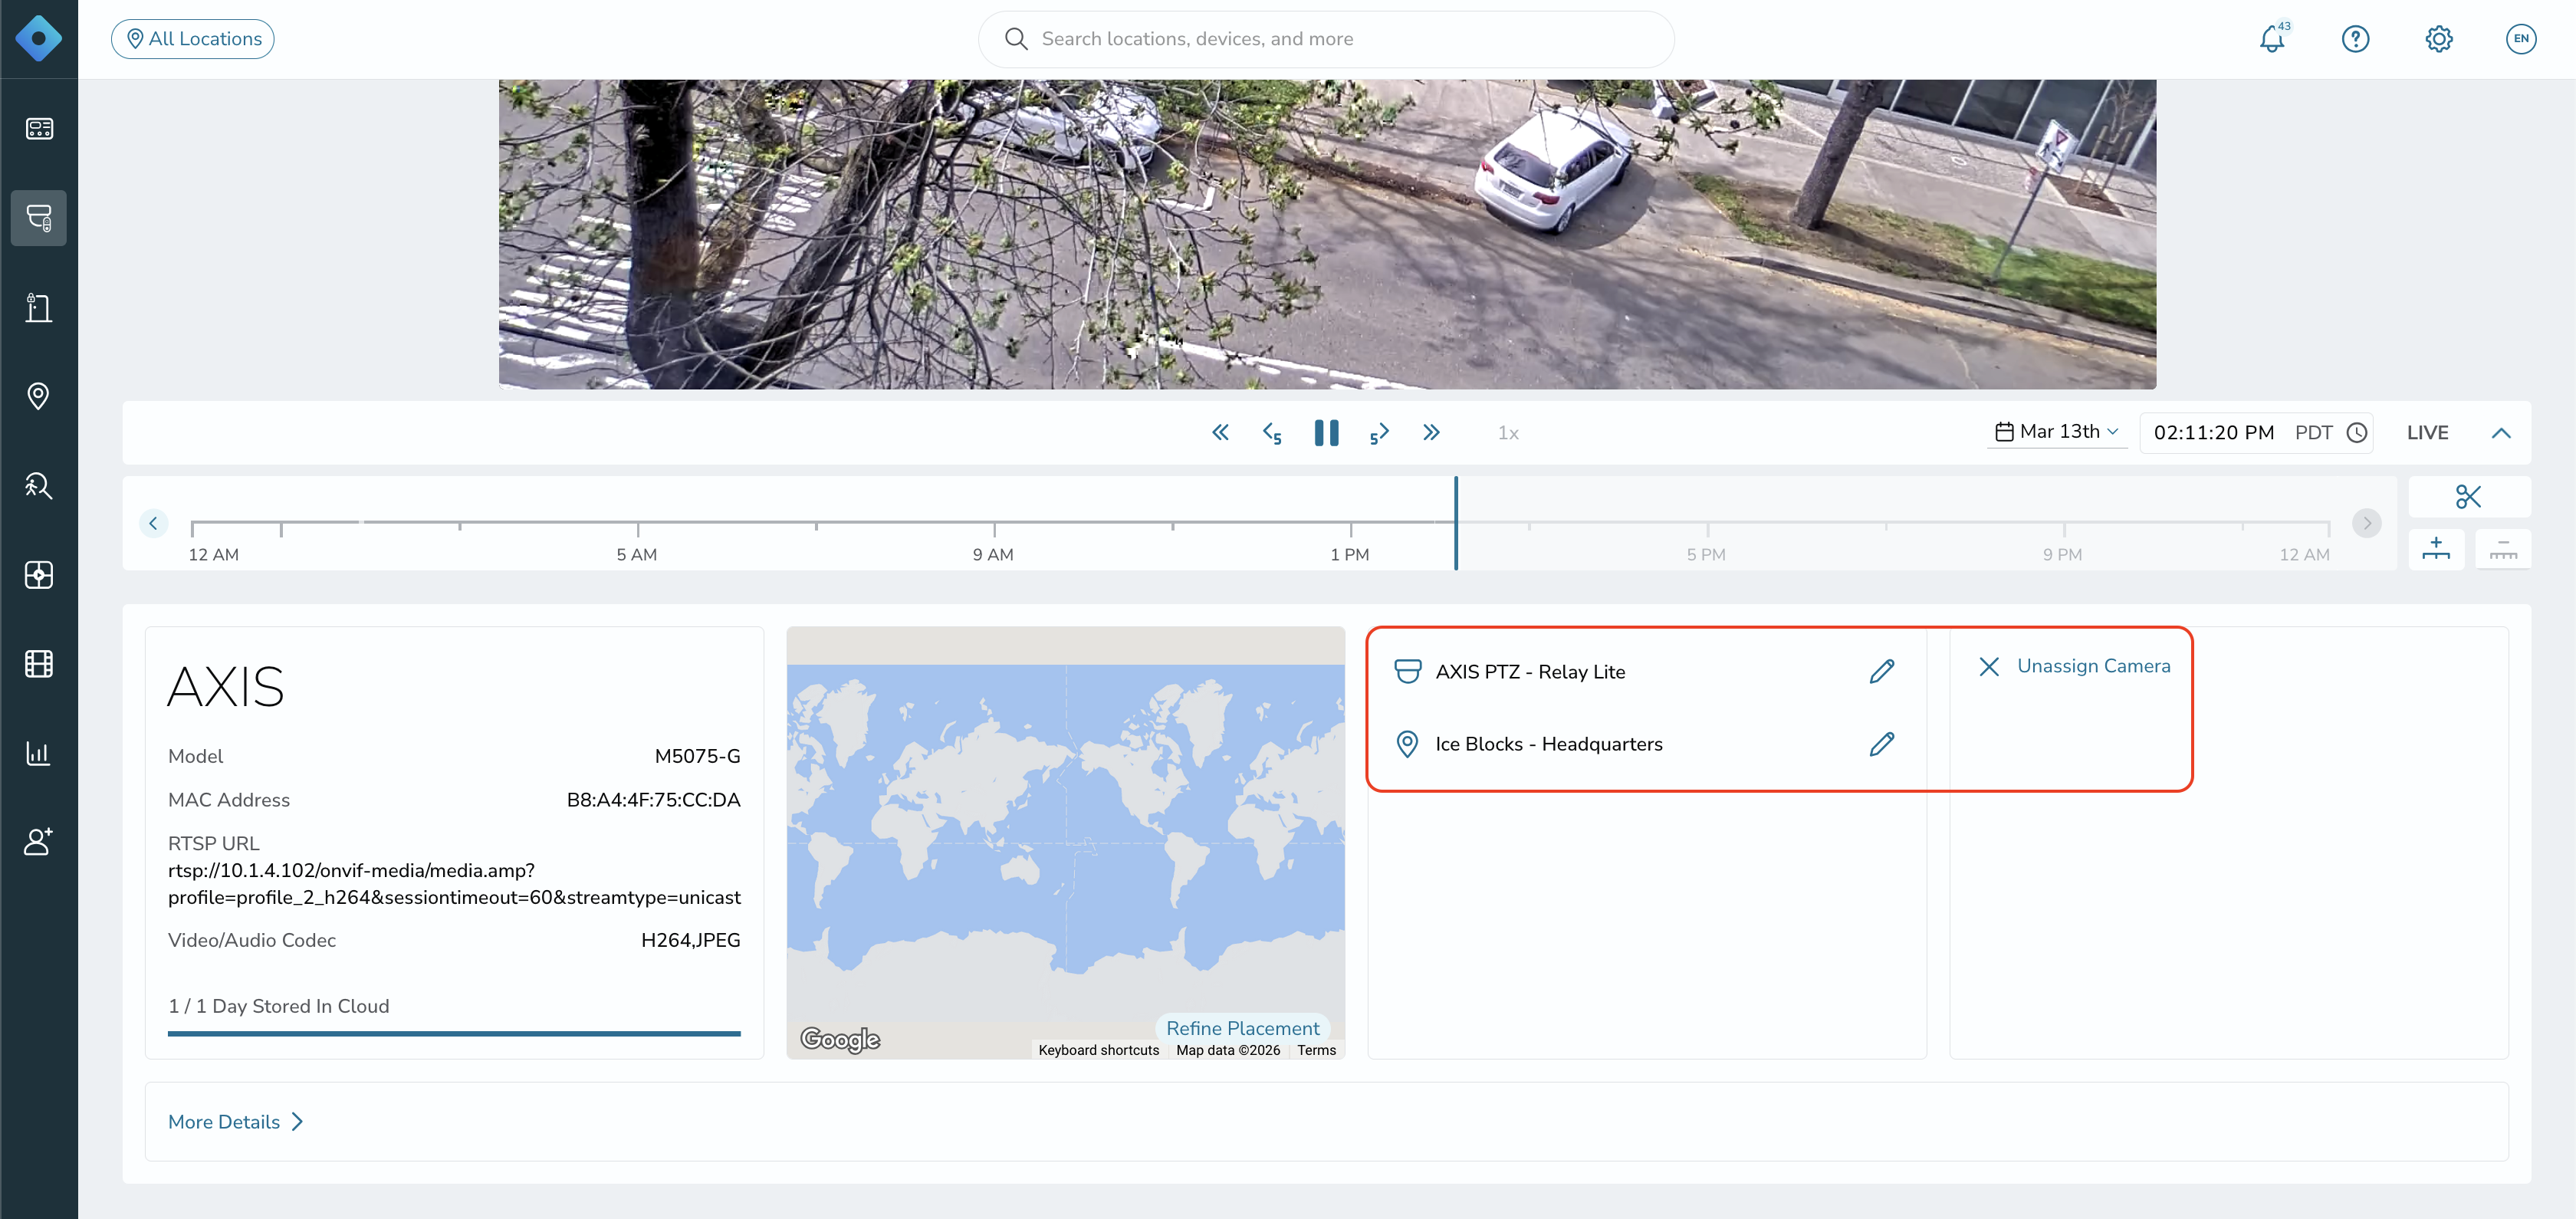This screenshot has height=1219, width=2576.
Task: Open the person search icon in sidebar
Action: [39, 486]
